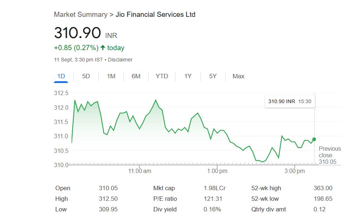Screen dimensions: 360x222
Task: Switch to the 1Y chart view
Action: pos(188,76)
